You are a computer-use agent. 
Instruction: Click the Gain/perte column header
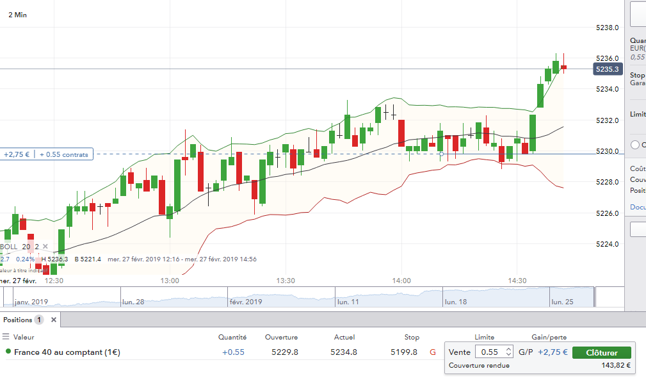click(549, 337)
